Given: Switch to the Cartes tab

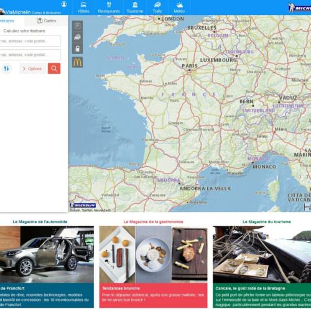Looking at the screenshot, I should pyautogui.click(x=46, y=21).
